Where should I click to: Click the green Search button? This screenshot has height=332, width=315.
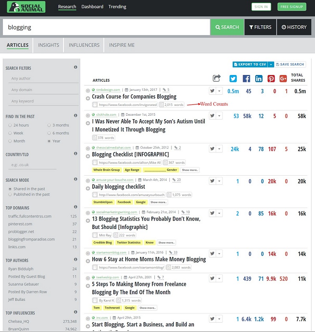[227, 27]
